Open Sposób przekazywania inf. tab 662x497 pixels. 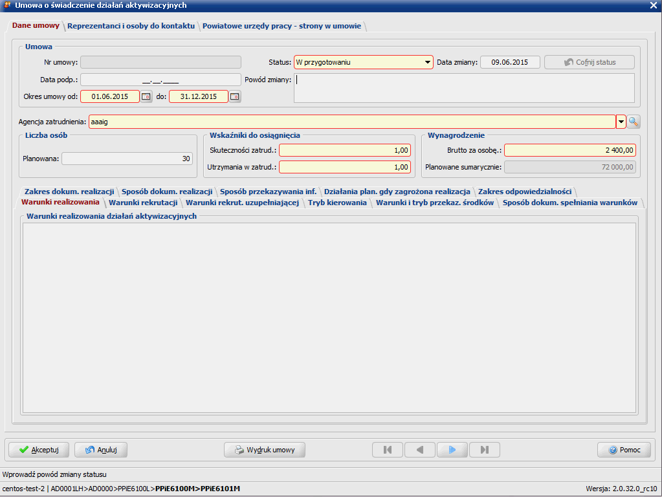click(268, 192)
